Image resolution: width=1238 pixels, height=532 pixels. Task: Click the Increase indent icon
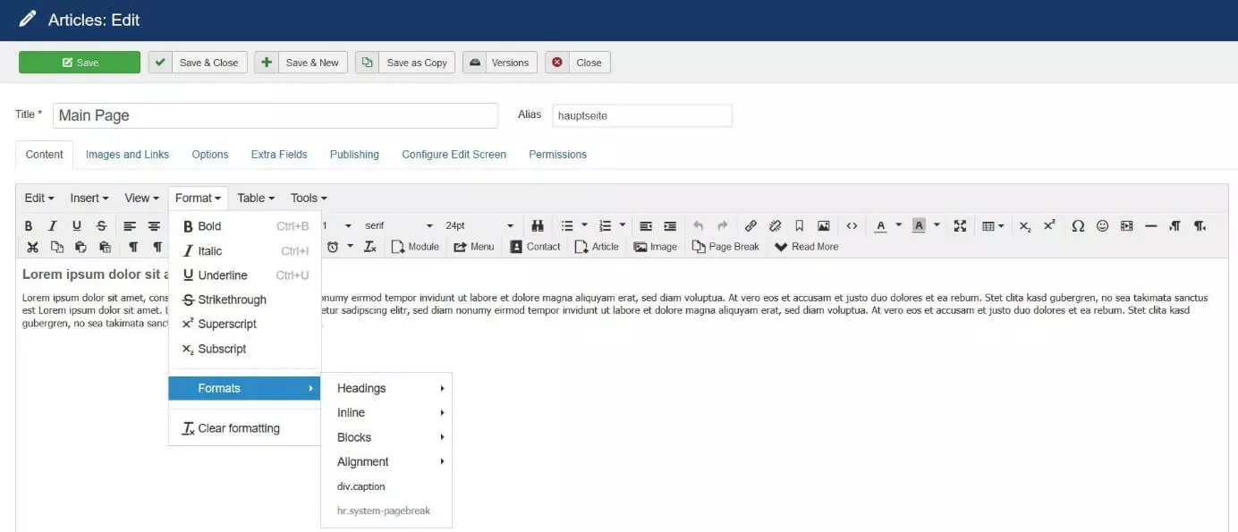coord(670,226)
